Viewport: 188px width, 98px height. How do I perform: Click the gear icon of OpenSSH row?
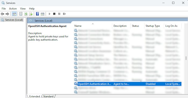[x=76, y=84]
